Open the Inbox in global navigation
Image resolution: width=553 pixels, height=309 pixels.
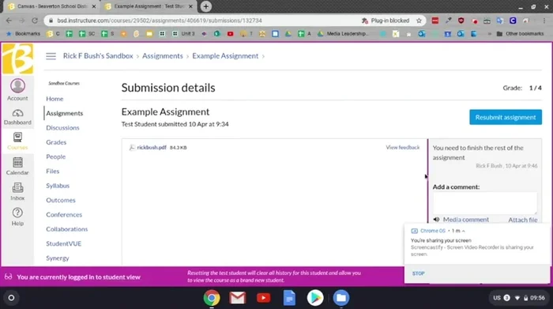click(17, 191)
